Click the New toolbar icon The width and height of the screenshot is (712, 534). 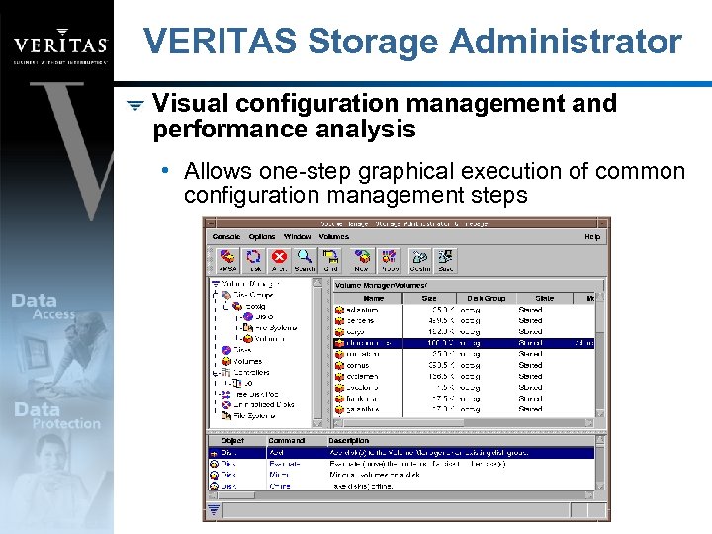[x=362, y=261]
